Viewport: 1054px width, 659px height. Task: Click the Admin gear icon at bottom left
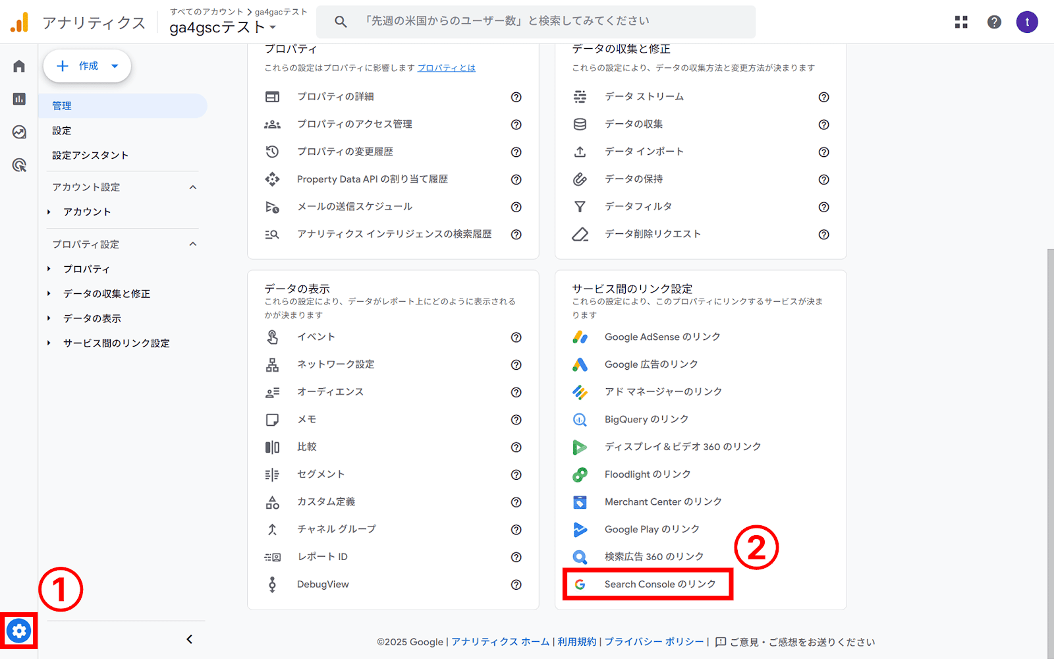point(19,631)
